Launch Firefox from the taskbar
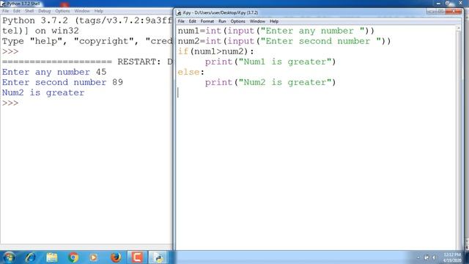 point(116,257)
